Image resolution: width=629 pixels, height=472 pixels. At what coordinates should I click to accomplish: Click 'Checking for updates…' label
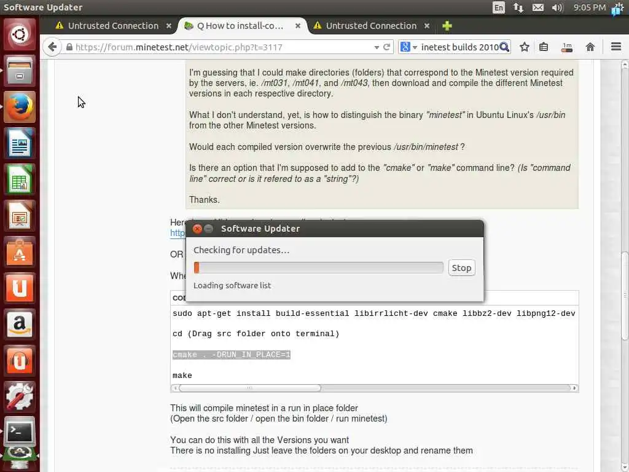pyautogui.click(x=241, y=250)
